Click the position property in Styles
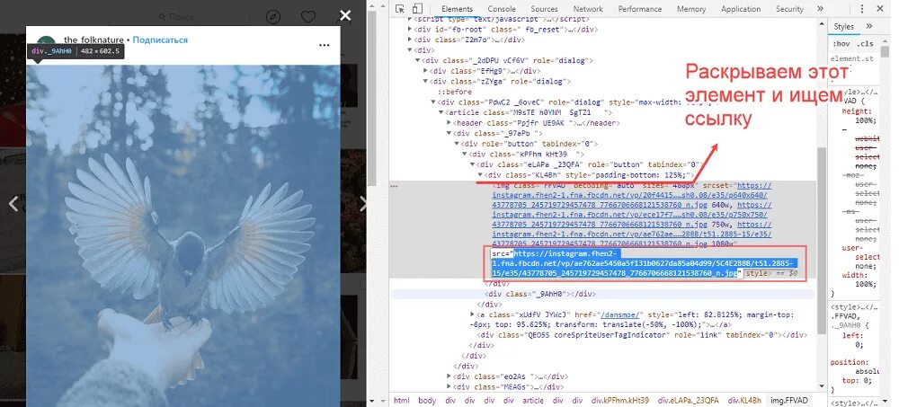 (x=848, y=362)
